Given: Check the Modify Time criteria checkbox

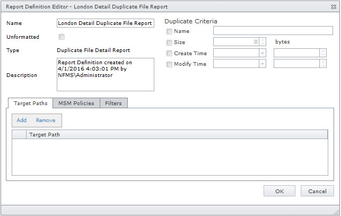Looking at the screenshot, I should (x=169, y=64).
